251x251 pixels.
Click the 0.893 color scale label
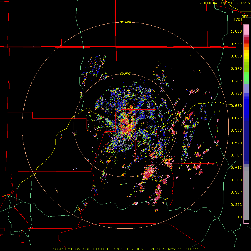click(236, 56)
